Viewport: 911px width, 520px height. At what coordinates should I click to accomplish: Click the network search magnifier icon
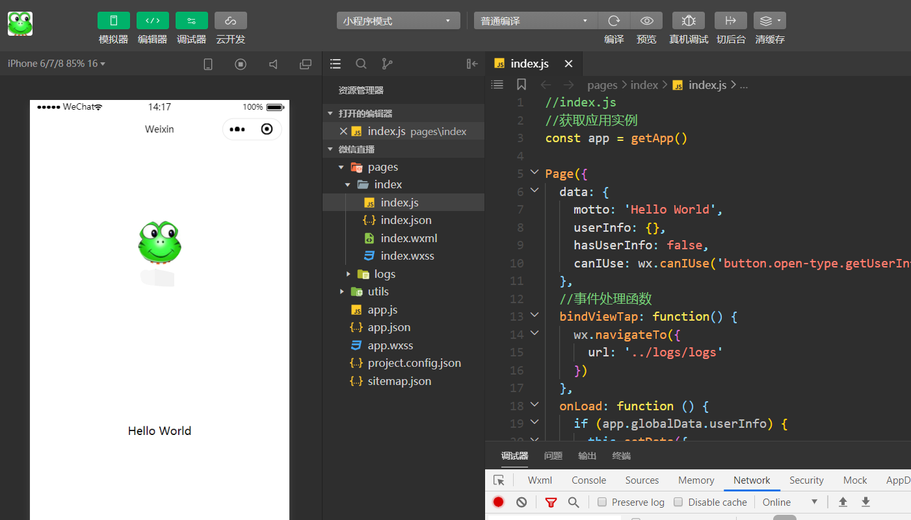tap(574, 502)
